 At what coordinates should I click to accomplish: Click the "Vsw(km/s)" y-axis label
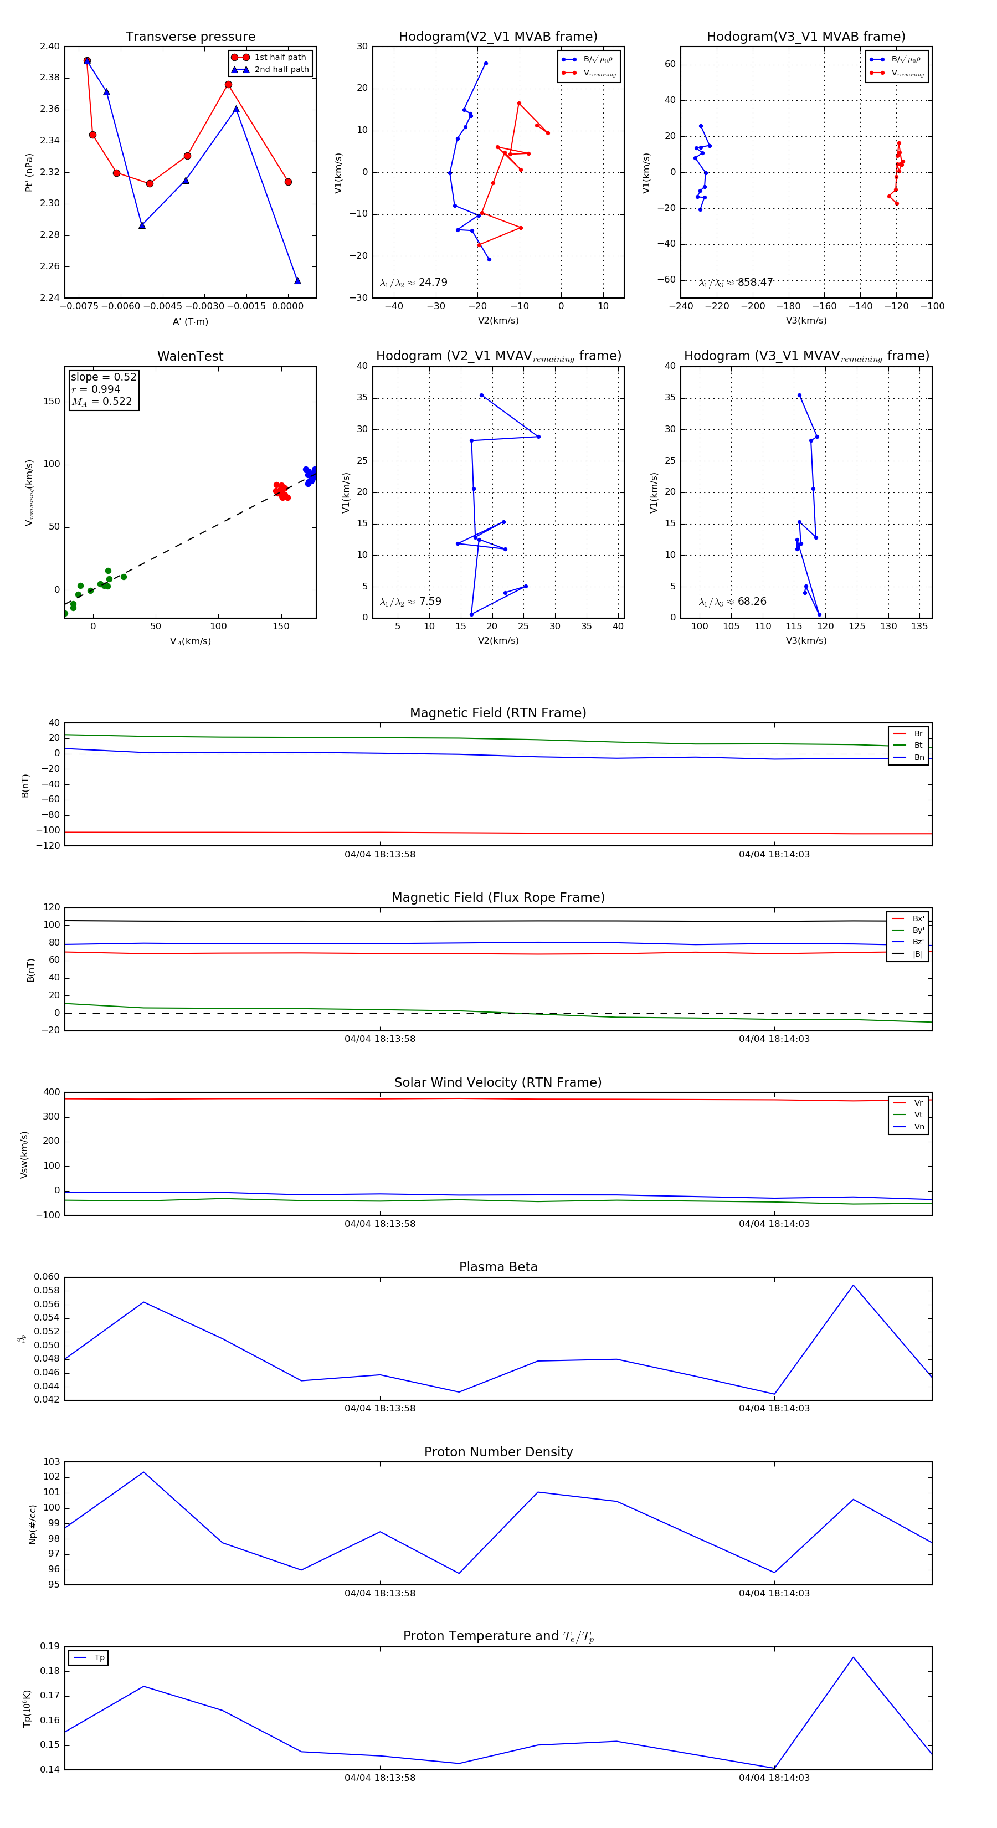[24, 1154]
